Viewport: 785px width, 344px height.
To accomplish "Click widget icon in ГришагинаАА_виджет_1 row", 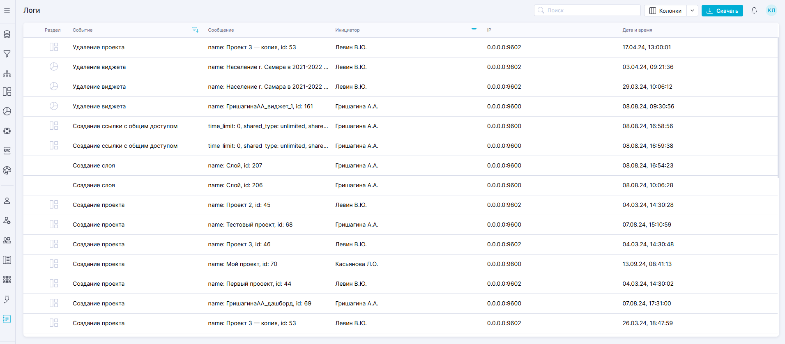I will tap(54, 106).
